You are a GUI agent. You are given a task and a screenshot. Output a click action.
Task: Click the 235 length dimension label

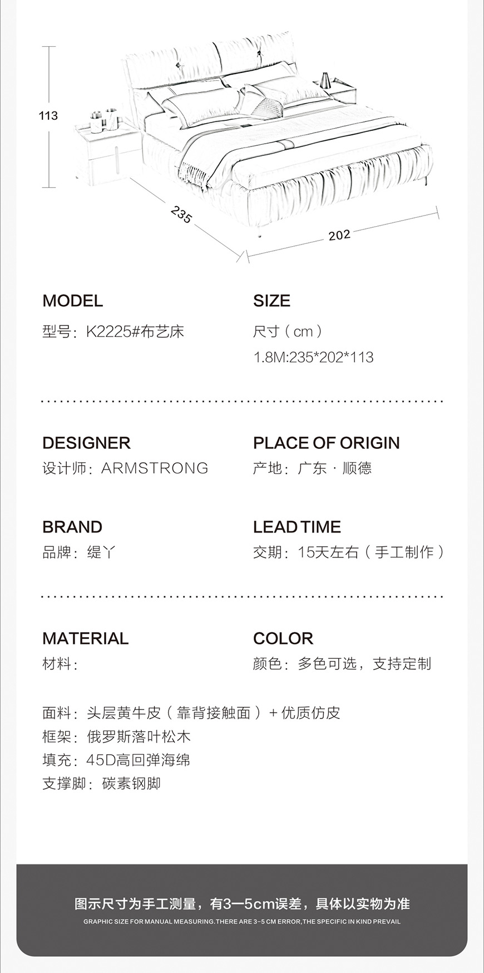tap(181, 214)
